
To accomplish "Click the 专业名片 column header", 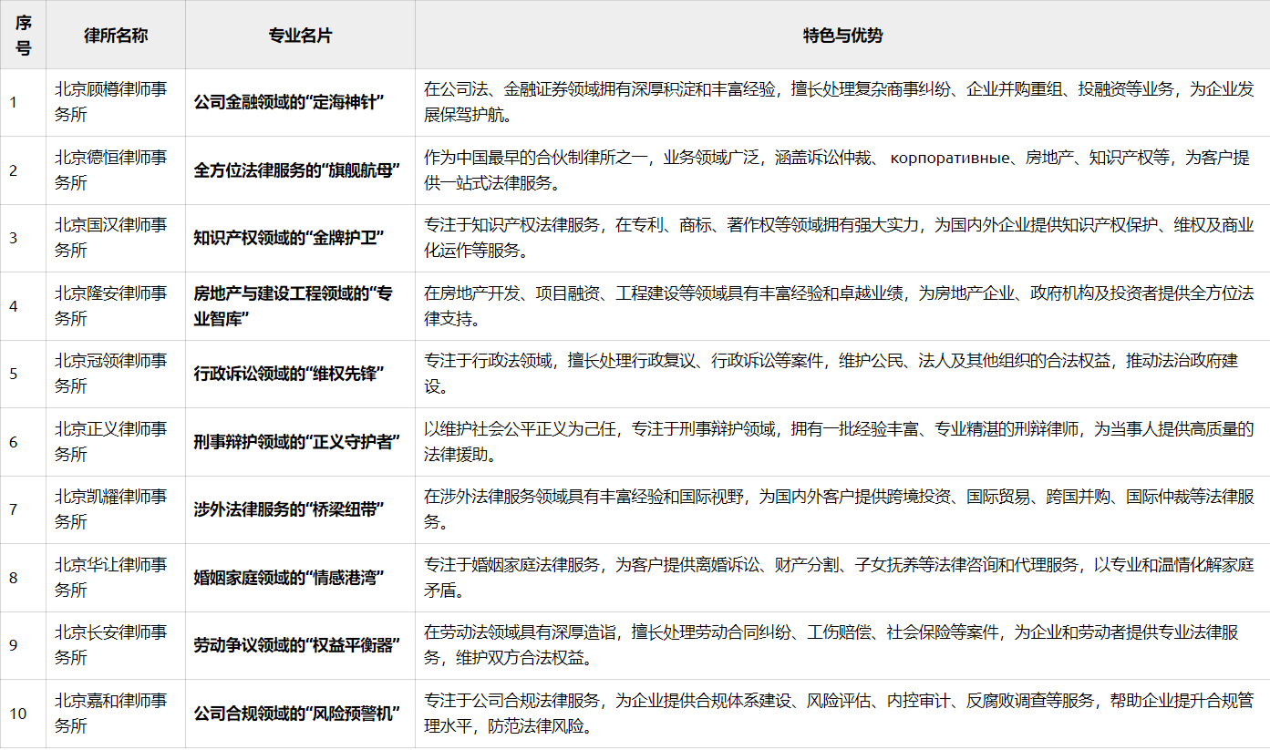I will pos(301,34).
